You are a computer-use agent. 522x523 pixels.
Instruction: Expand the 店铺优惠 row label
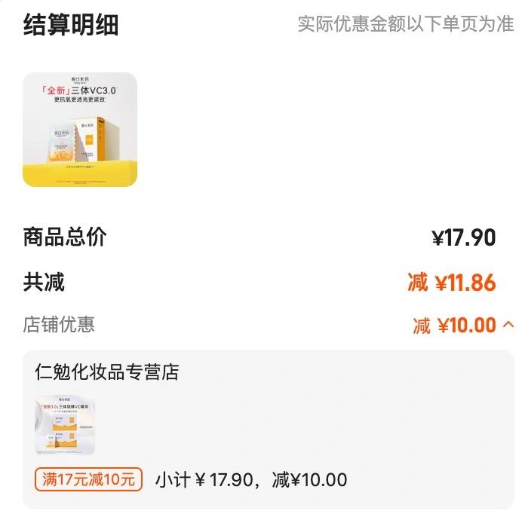[59, 325]
